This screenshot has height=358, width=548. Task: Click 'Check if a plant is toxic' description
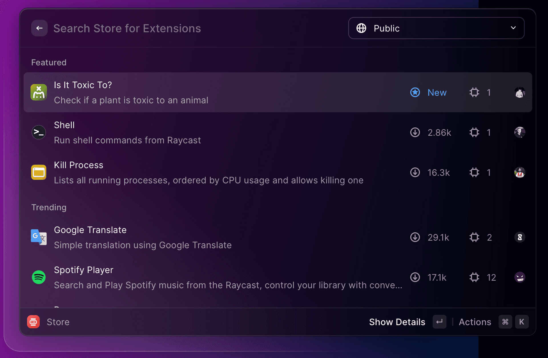(131, 100)
